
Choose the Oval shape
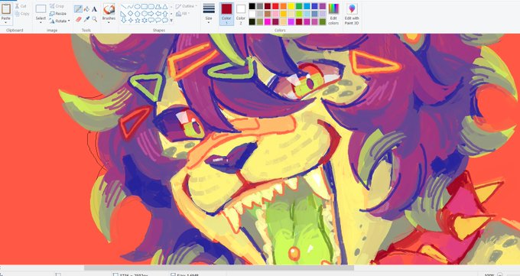(138, 7)
